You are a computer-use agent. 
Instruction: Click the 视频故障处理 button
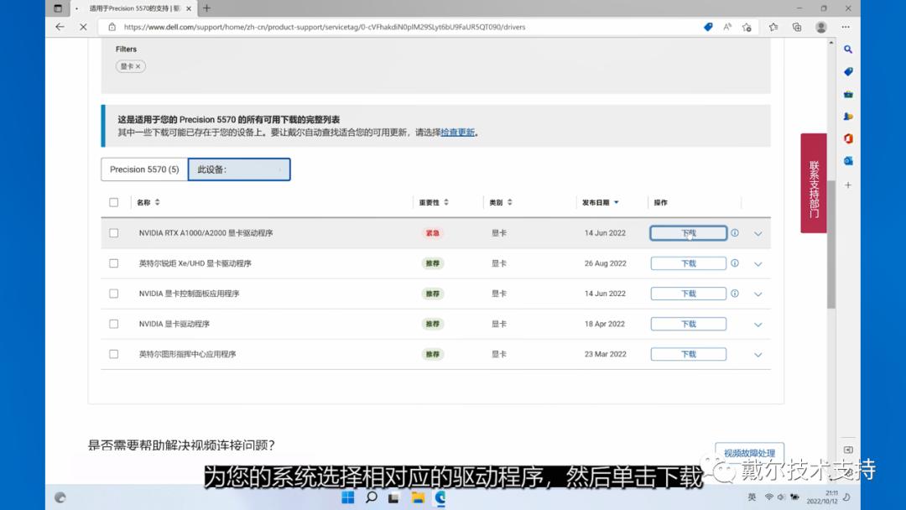coord(749,451)
